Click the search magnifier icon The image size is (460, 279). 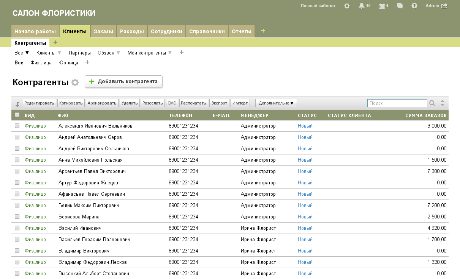click(x=432, y=103)
